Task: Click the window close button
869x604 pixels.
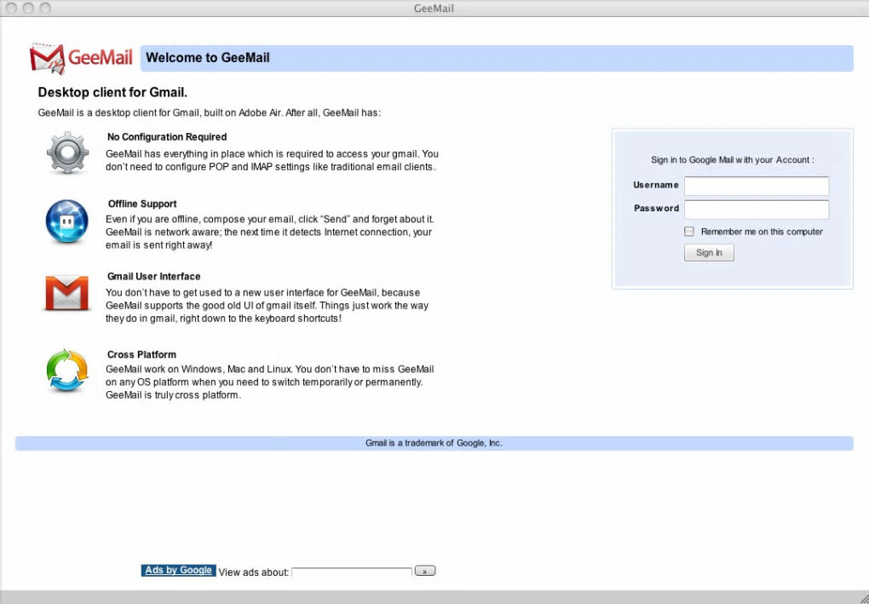Action: coord(11,8)
